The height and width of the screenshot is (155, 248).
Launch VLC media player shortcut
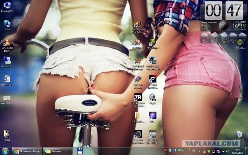[7, 43]
